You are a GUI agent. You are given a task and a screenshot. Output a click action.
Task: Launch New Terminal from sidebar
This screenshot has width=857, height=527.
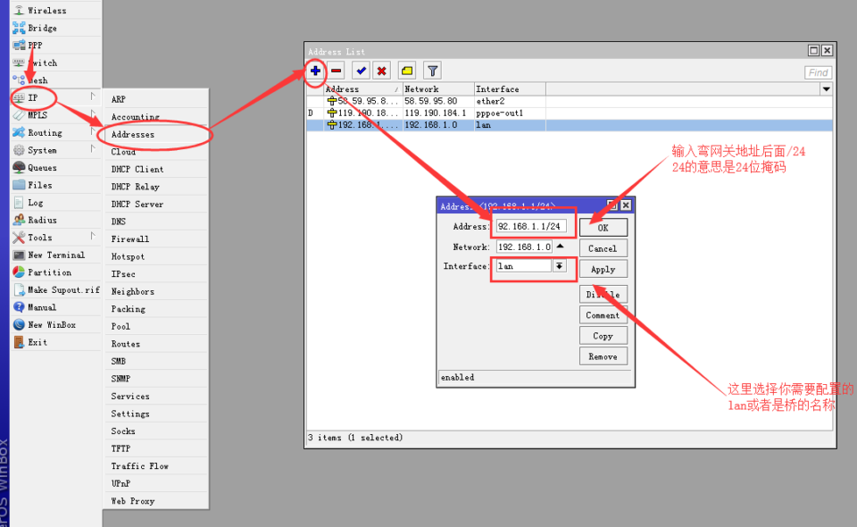coord(55,255)
